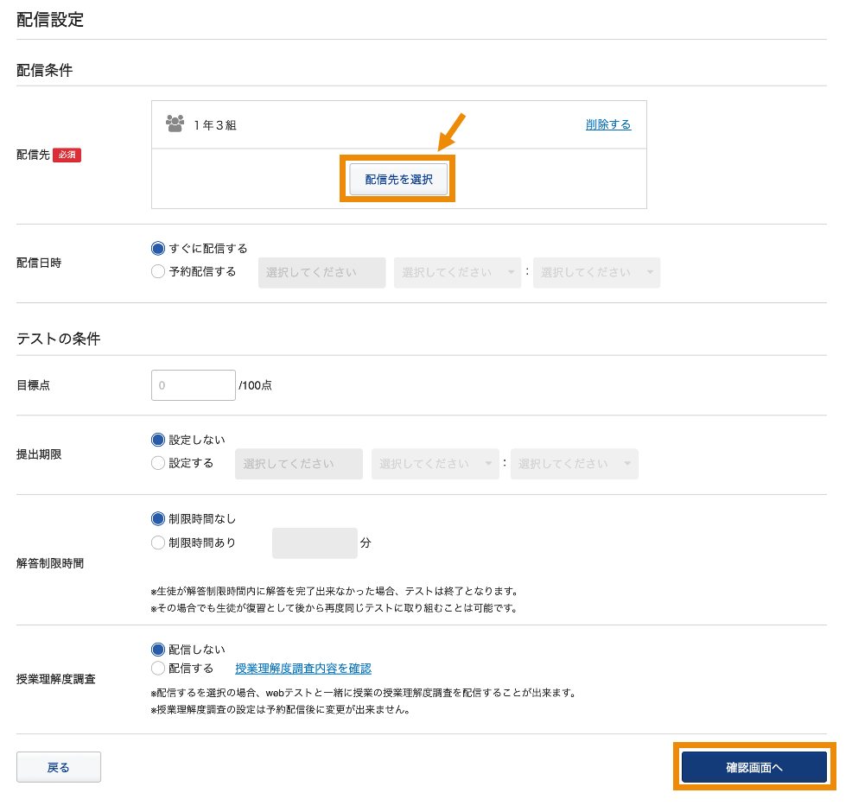Click the 削除する link for 1年3組
The height and width of the screenshot is (812, 852).
click(x=607, y=124)
